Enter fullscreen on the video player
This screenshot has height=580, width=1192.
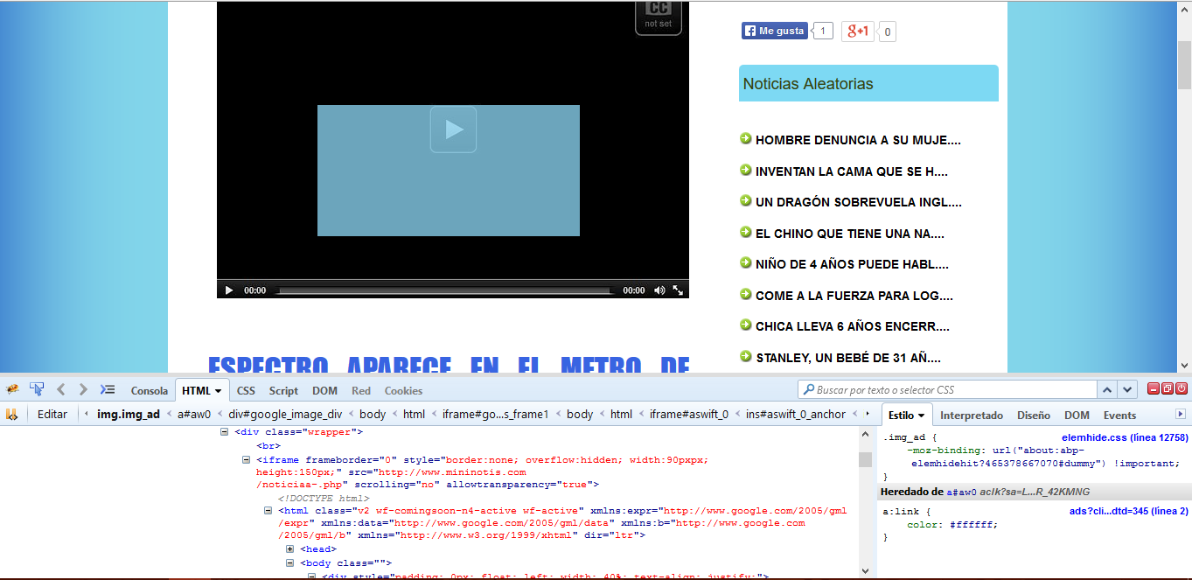pyautogui.click(x=678, y=290)
